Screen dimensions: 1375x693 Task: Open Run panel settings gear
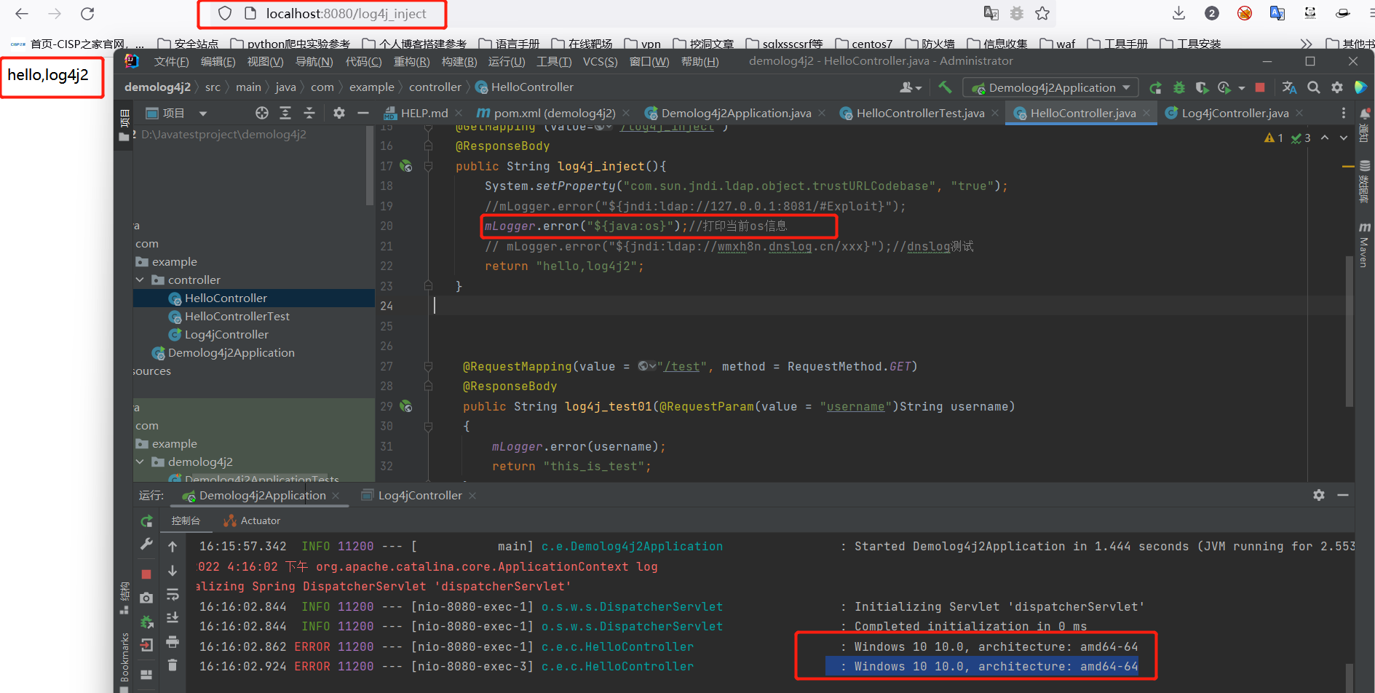coord(1319,495)
